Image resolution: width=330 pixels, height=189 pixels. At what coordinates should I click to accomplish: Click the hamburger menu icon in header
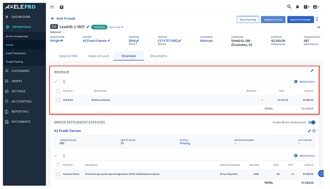pyautogui.click(x=52, y=7)
